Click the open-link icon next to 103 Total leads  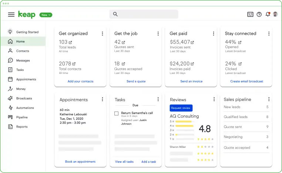[x=70, y=43]
